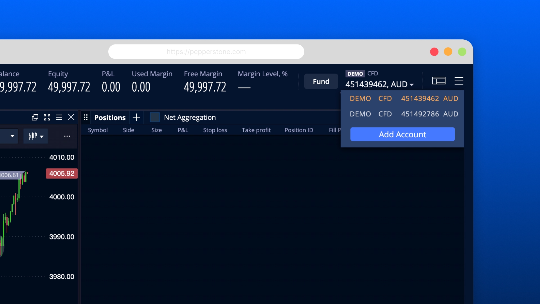Viewport: 540px width, 304px height.
Task: Click the pepperstone.com address bar
Action: tap(206, 52)
